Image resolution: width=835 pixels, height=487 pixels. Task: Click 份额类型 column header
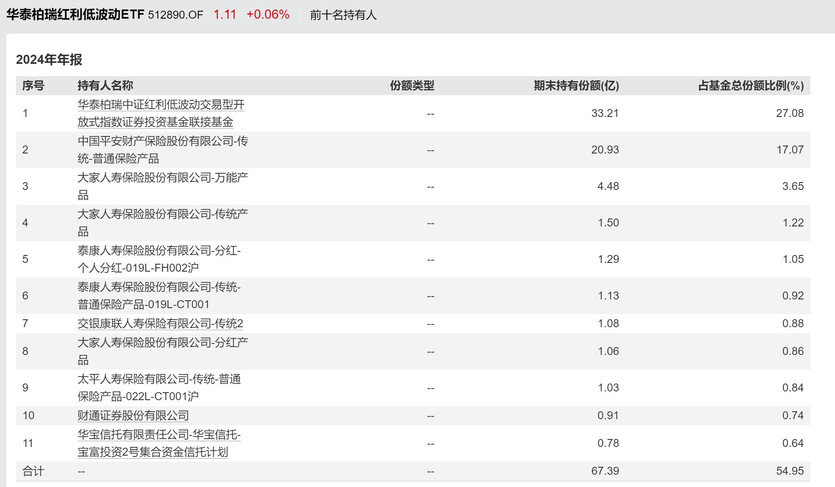[412, 86]
